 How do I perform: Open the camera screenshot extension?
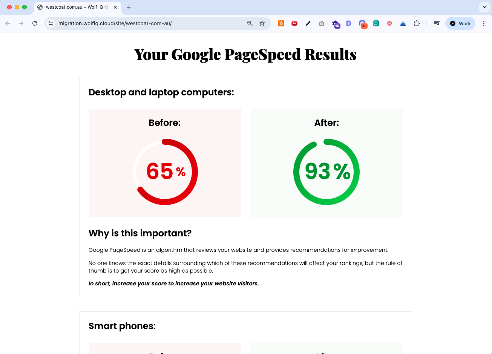tap(322, 23)
